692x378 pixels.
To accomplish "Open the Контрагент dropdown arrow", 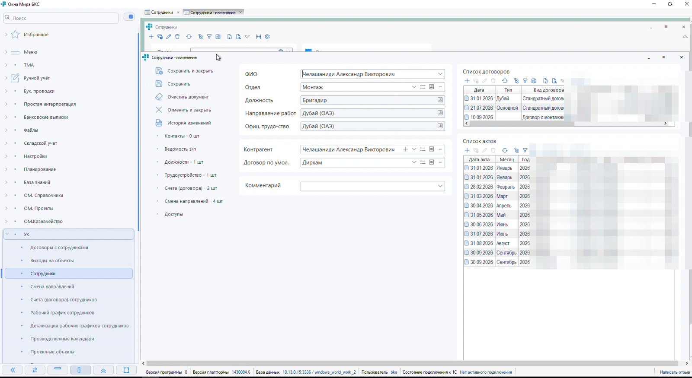I will [414, 149].
